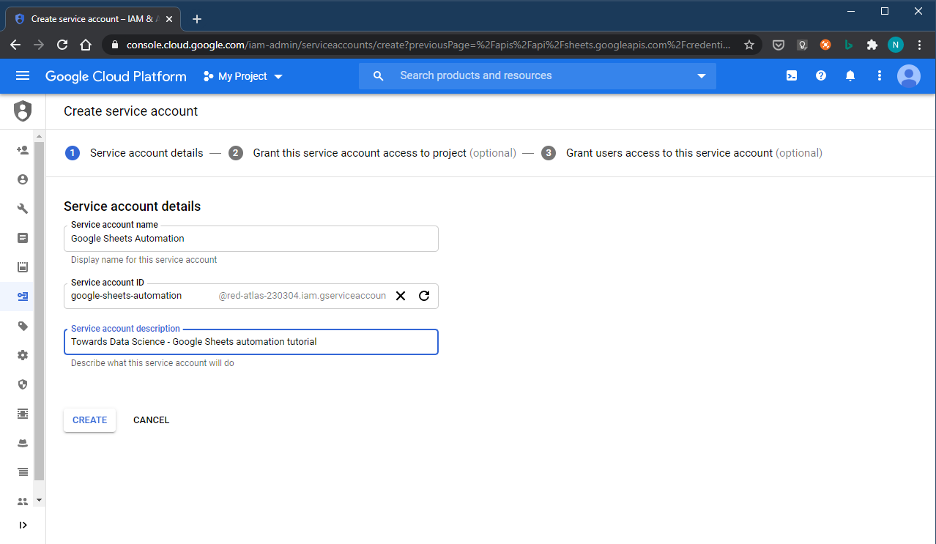Image resolution: width=936 pixels, height=544 pixels.
Task: Click 'Display name for this service account' hint
Action: click(x=144, y=260)
